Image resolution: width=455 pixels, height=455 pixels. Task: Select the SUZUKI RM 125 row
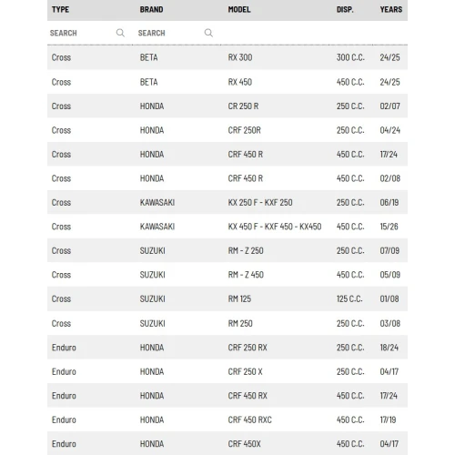[227, 298]
